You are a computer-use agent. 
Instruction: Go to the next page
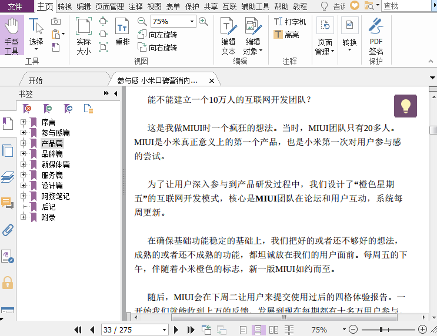[176, 330]
